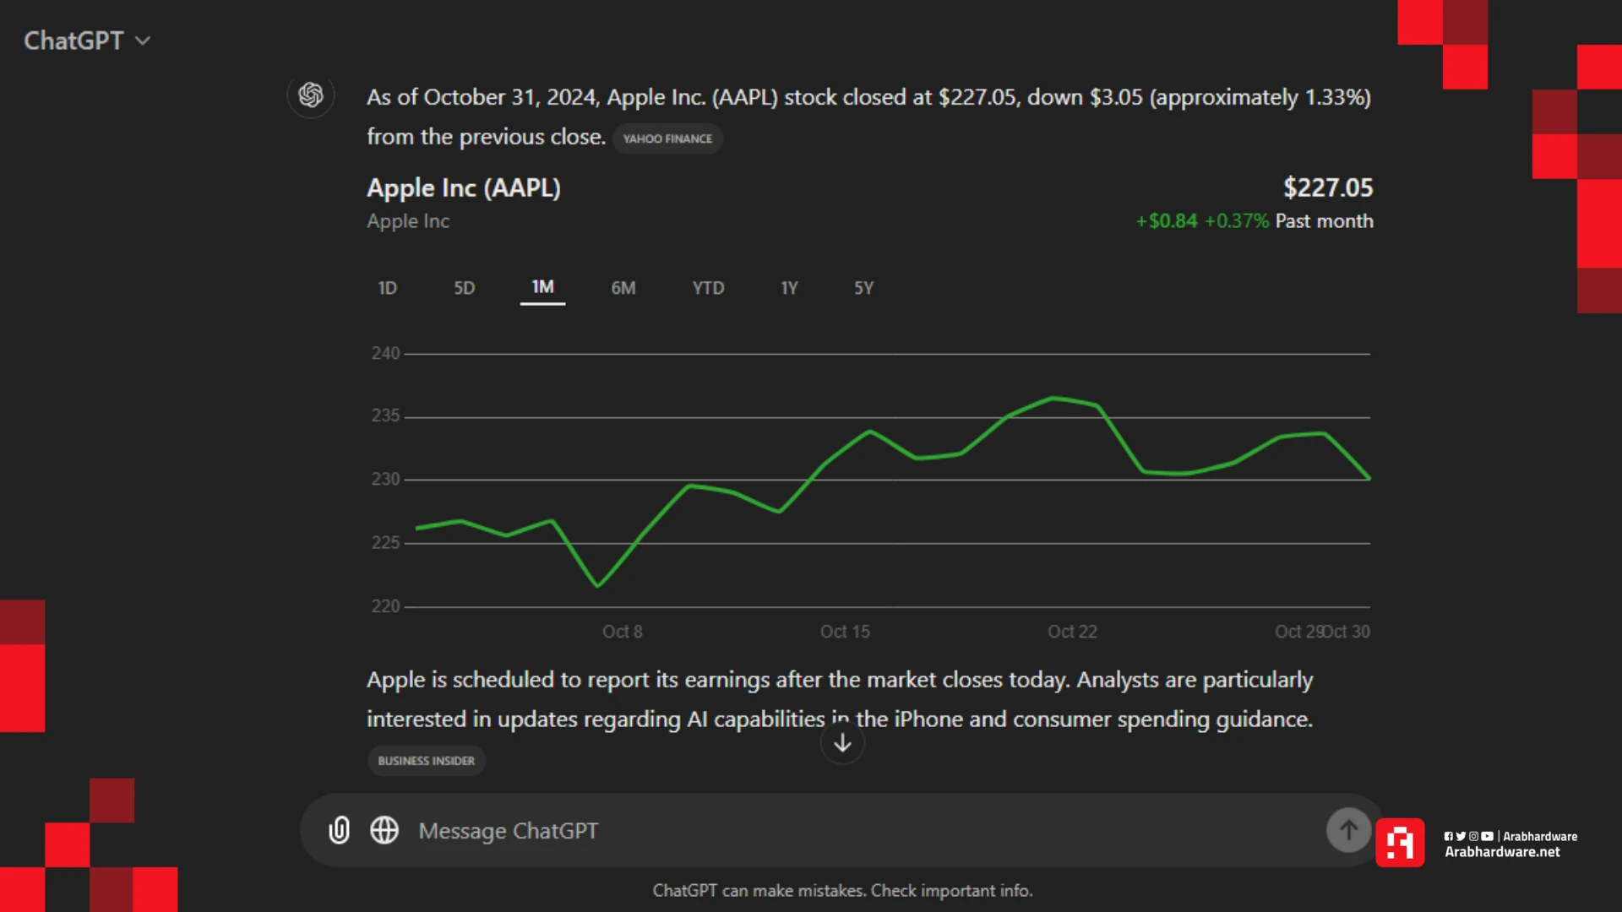Open the Business Insider source citation
Screen dimensions: 1622x912
tap(426, 761)
